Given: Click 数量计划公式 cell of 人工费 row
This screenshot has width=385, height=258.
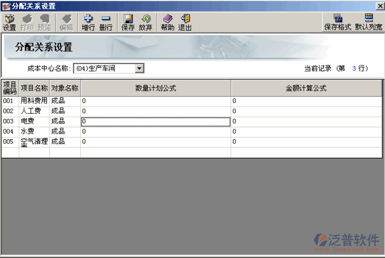Looking at the screenshot, I should coord(156,112).
